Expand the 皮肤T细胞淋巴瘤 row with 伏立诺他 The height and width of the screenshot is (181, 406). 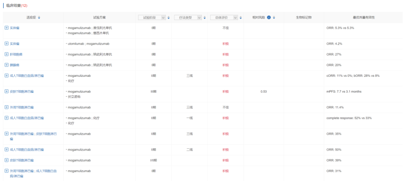click(x=7, y=92)
